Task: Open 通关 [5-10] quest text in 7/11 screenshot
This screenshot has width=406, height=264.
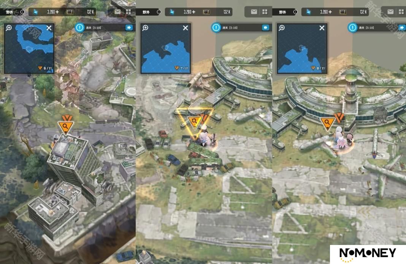Action: (230, 28)
